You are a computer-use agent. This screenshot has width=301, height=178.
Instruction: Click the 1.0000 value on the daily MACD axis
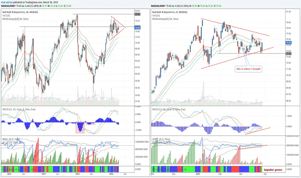pyautogui.click(x=289, y=116)
